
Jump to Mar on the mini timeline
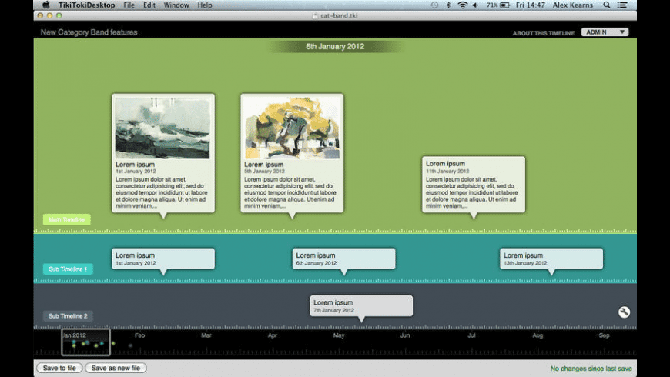click(206, 335)
